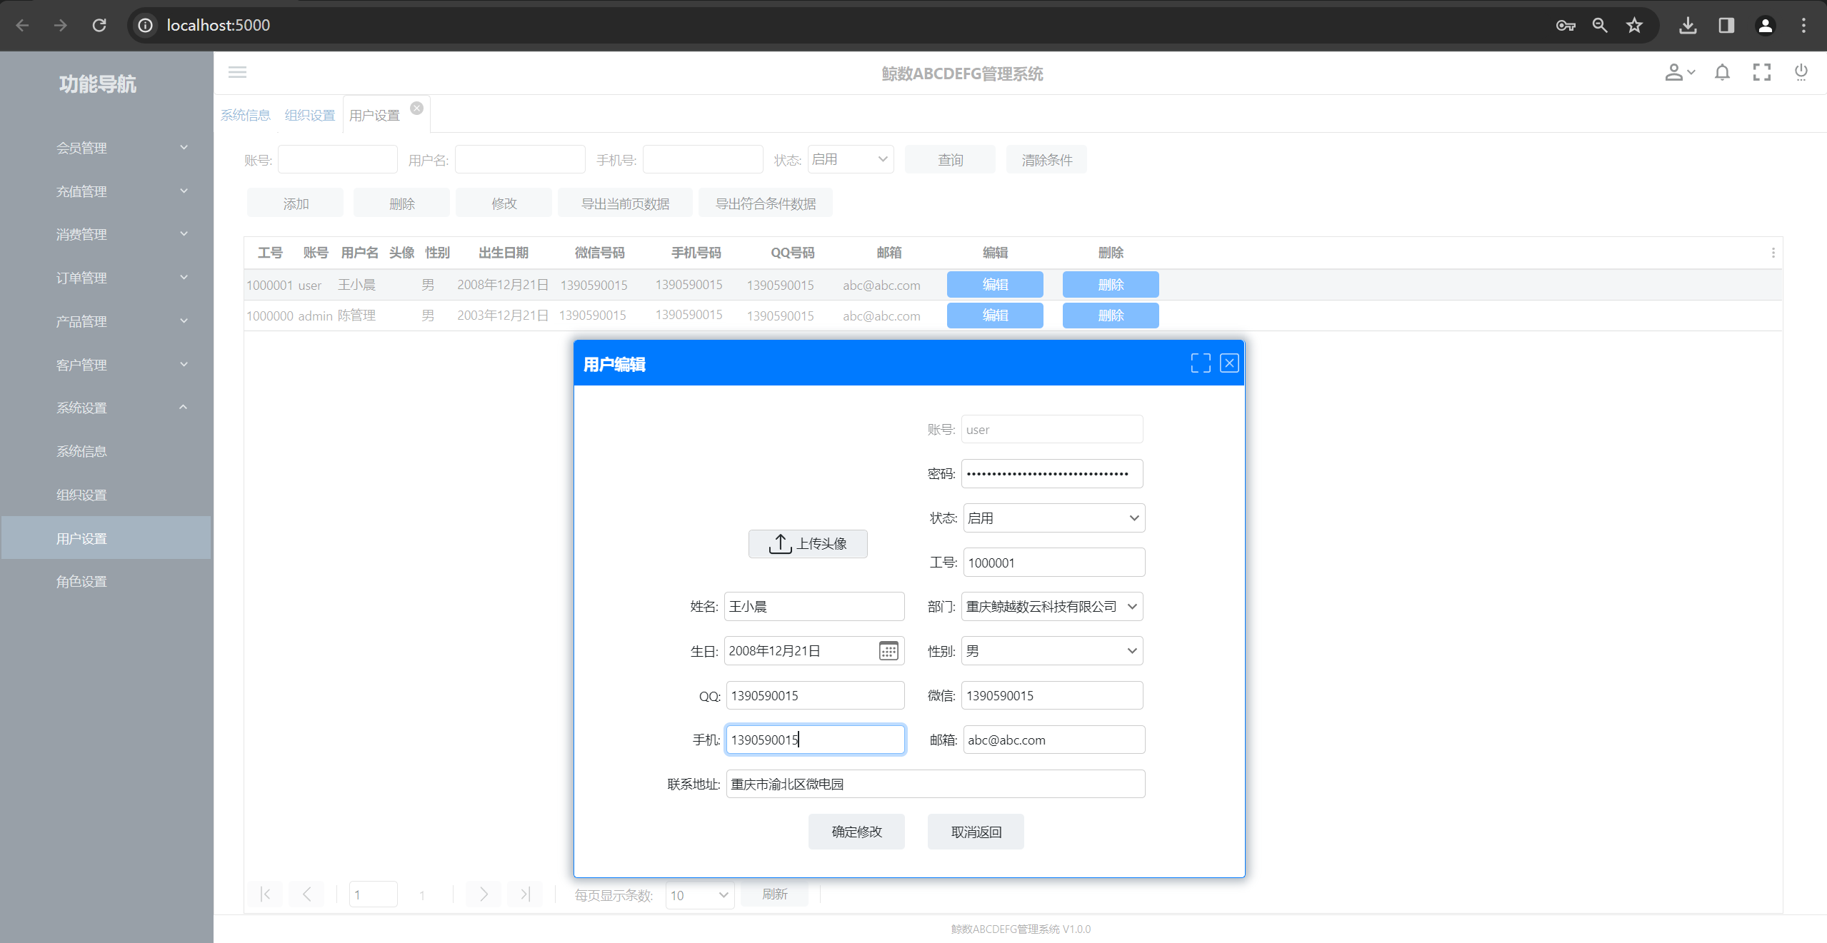Click the 上传头像 upload button
The height and width of the screenshot is (943, 1827).
[x=808, y=544]
